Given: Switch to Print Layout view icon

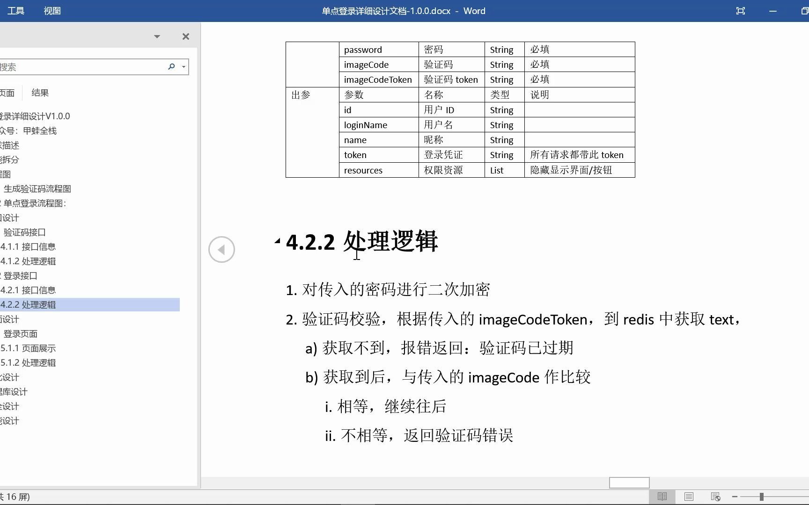Looking at the screenshot, I should [x=689, y=497].
